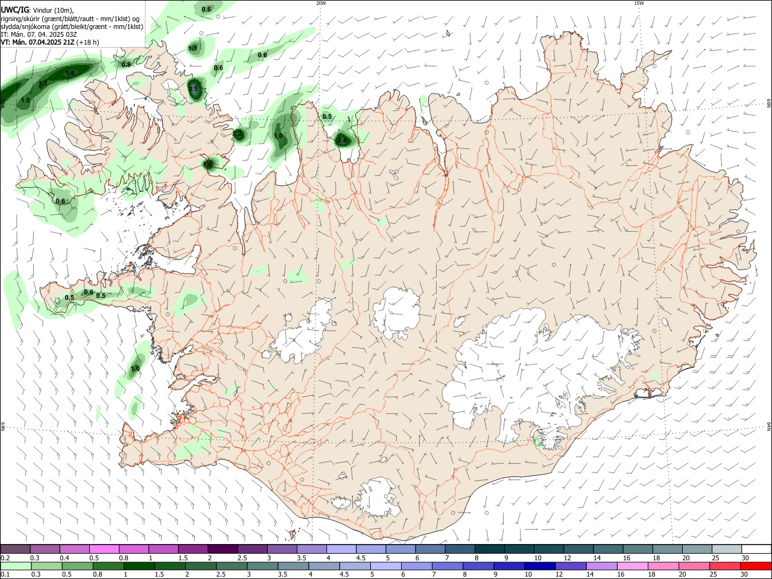
Task: Select the dark navy-blue swatch labeled 10 in lower row
Action: (x=539, y=566)
